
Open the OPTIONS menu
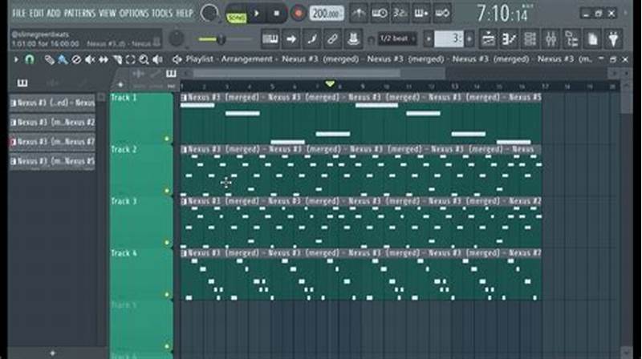[x=134, y=14]
